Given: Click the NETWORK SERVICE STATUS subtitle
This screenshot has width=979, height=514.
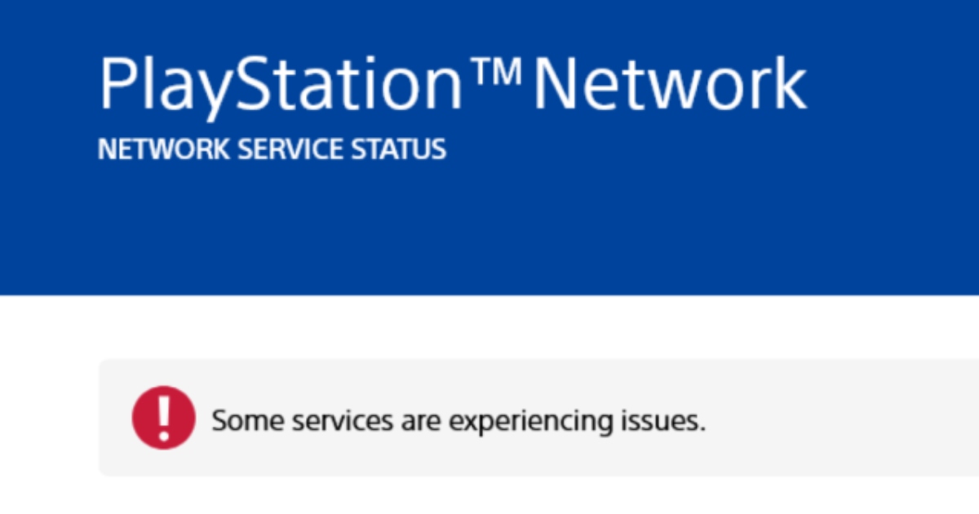Looking at the screenshot, I should (x=272, y=149).
